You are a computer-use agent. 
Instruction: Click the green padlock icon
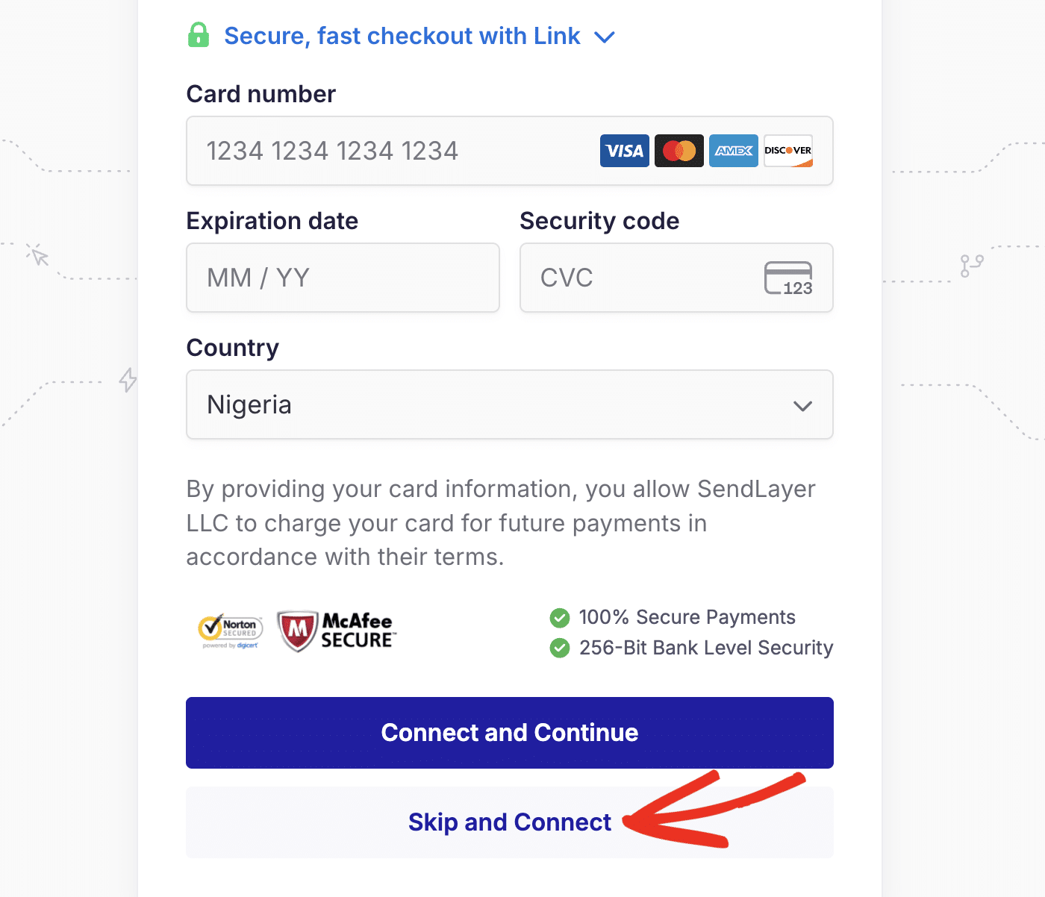tap(198, 34)
